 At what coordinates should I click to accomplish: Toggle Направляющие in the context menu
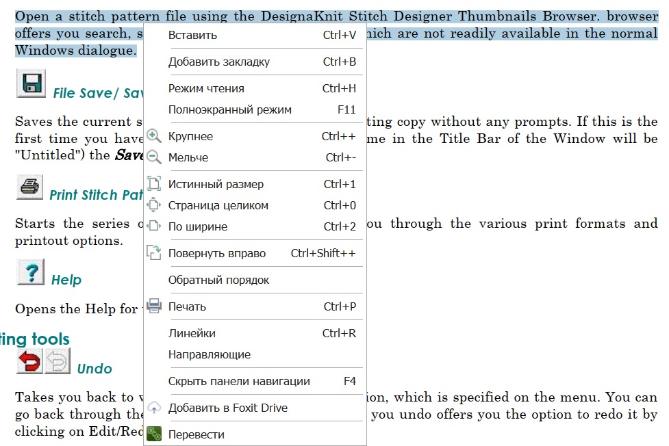click(x=255, y=354)
